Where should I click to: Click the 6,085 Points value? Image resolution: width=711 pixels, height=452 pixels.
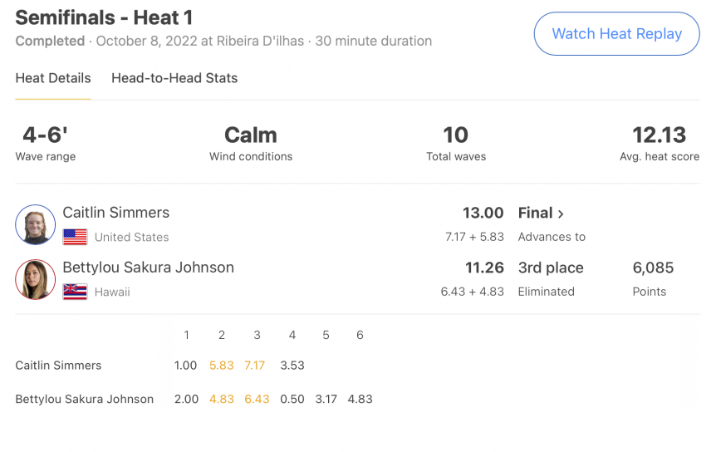pos(653,268)
